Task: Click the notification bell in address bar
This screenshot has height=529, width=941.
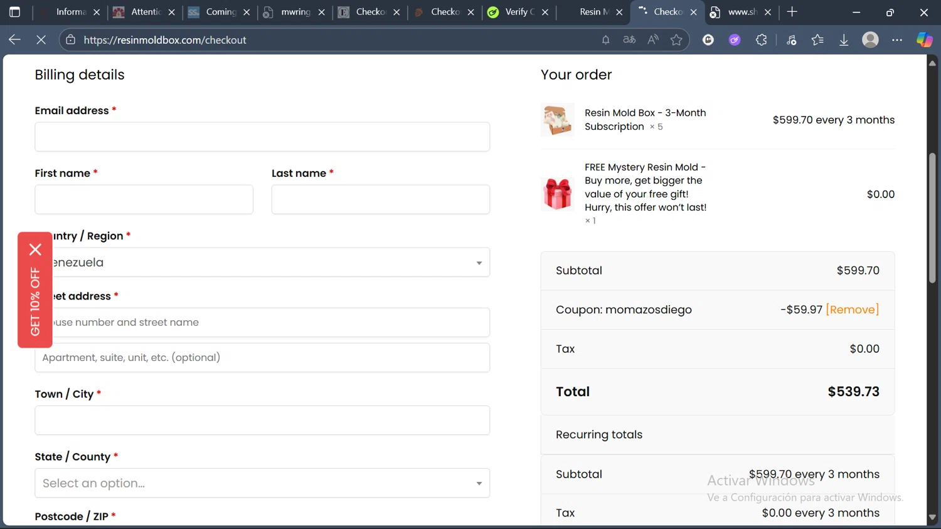Action: click(x=605, y=39)
